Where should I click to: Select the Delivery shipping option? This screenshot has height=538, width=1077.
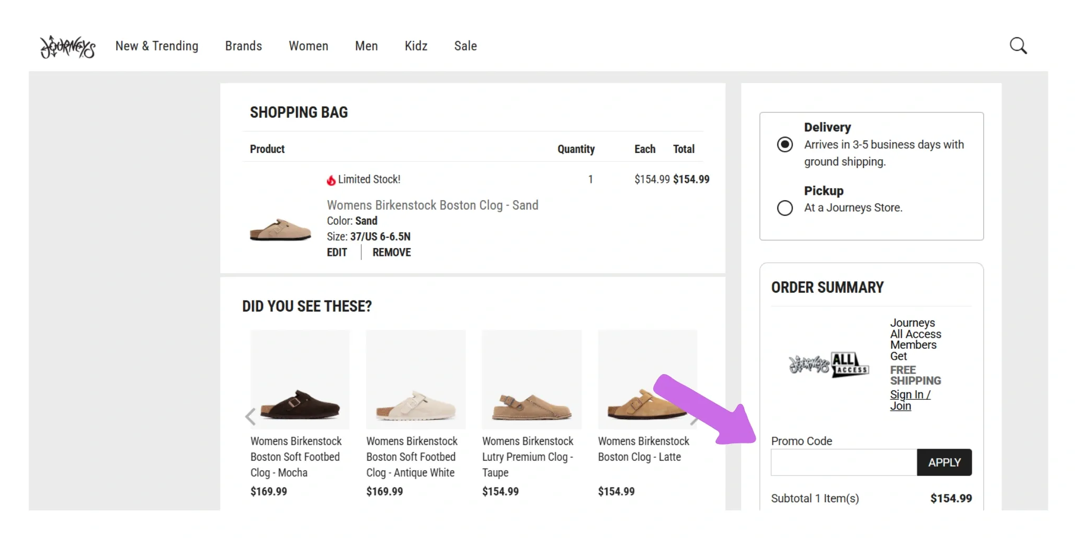click(x=785, y=144)
